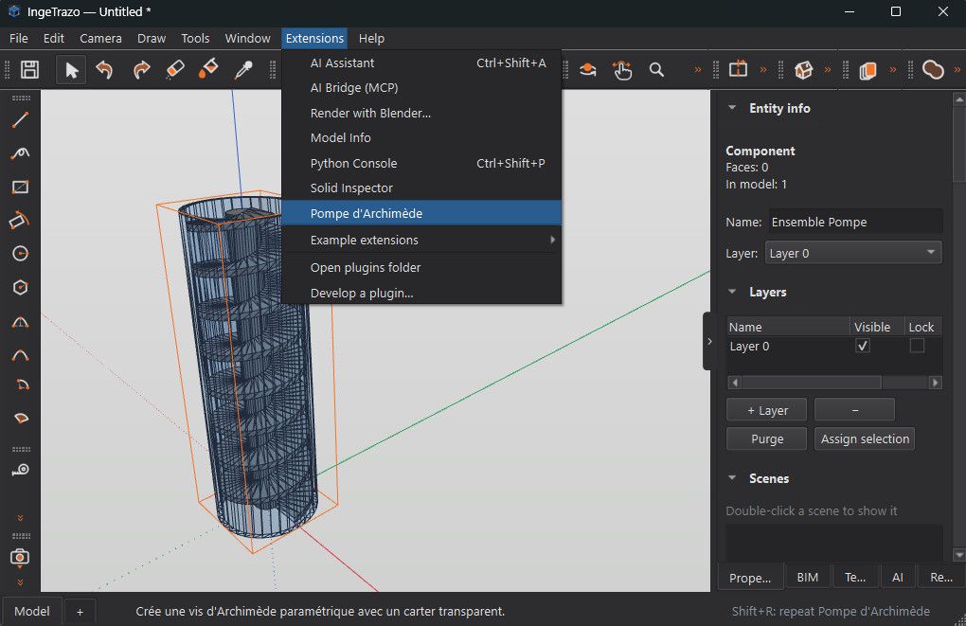
Task: Choose the Pie sector tool
Action: 20,419
